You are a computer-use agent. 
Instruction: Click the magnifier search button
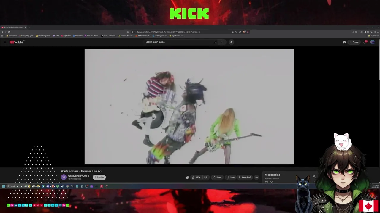222,42
